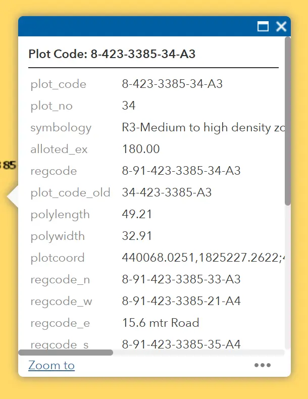
Task: Click the regcode_n value ending 33-A3
Action: (181, 279)
